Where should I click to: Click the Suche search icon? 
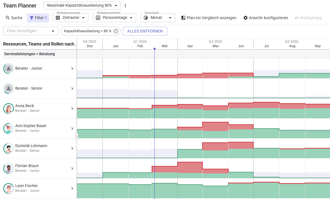coord(7,17)
